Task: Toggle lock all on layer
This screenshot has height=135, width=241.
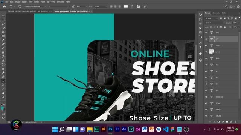Action: tap(225, 27)
